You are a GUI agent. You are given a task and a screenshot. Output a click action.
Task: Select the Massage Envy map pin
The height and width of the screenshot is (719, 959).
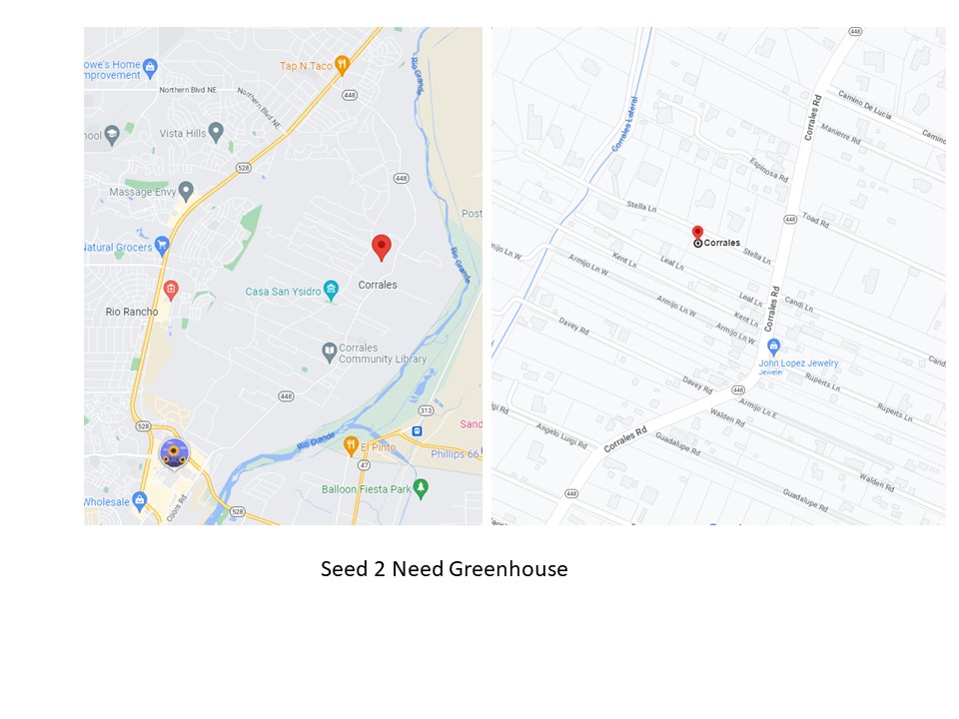point(186,192)
